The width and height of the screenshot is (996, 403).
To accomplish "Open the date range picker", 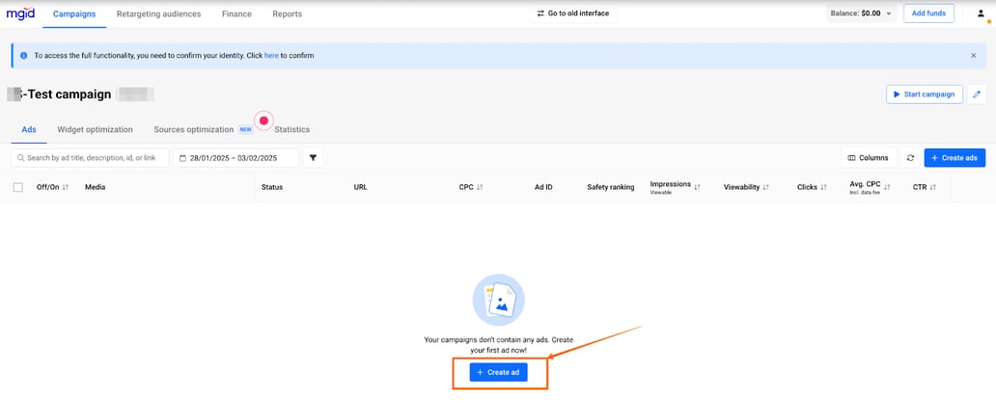I will [235, 158].
